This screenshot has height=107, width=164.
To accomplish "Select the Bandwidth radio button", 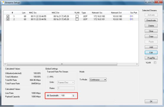I will [48, 95].
